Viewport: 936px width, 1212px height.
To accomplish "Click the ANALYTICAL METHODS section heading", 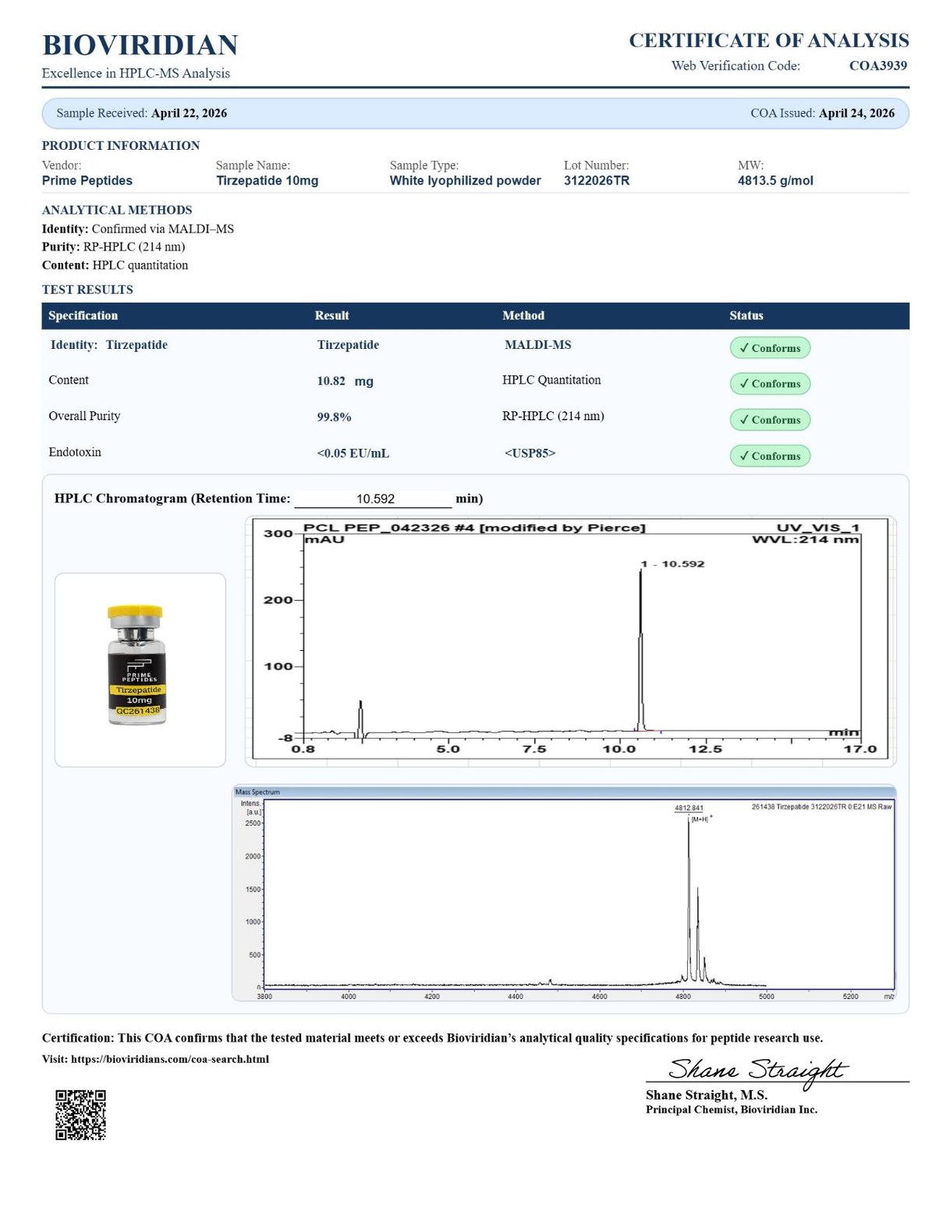I will click(117, 210).
